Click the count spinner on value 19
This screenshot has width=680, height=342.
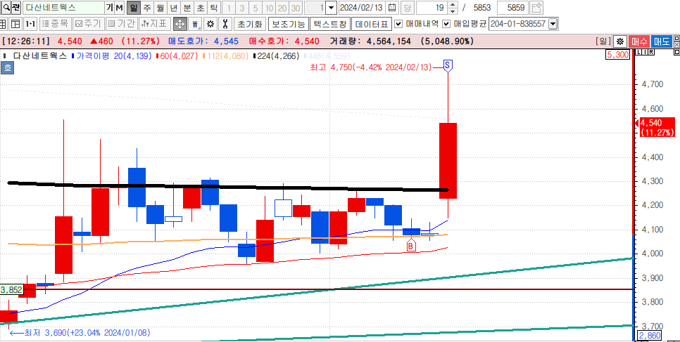click(453, 7)
